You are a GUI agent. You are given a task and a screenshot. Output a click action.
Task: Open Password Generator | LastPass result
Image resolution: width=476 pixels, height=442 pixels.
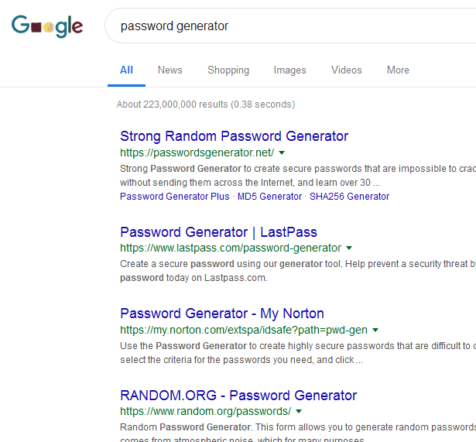tap(218, 232)
